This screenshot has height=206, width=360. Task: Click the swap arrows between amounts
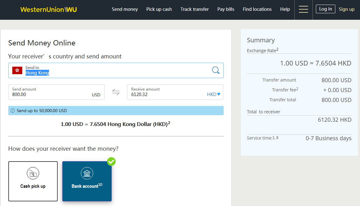116,92
